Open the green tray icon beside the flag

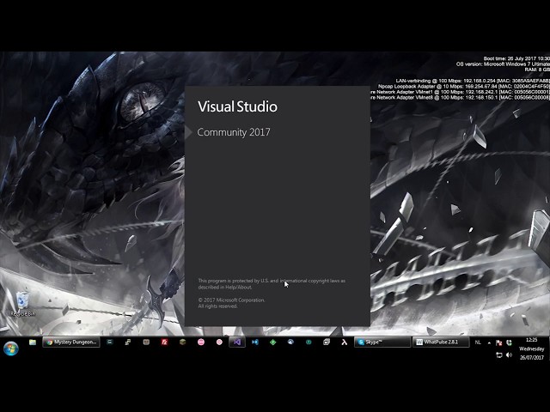(x=509, y=343)
